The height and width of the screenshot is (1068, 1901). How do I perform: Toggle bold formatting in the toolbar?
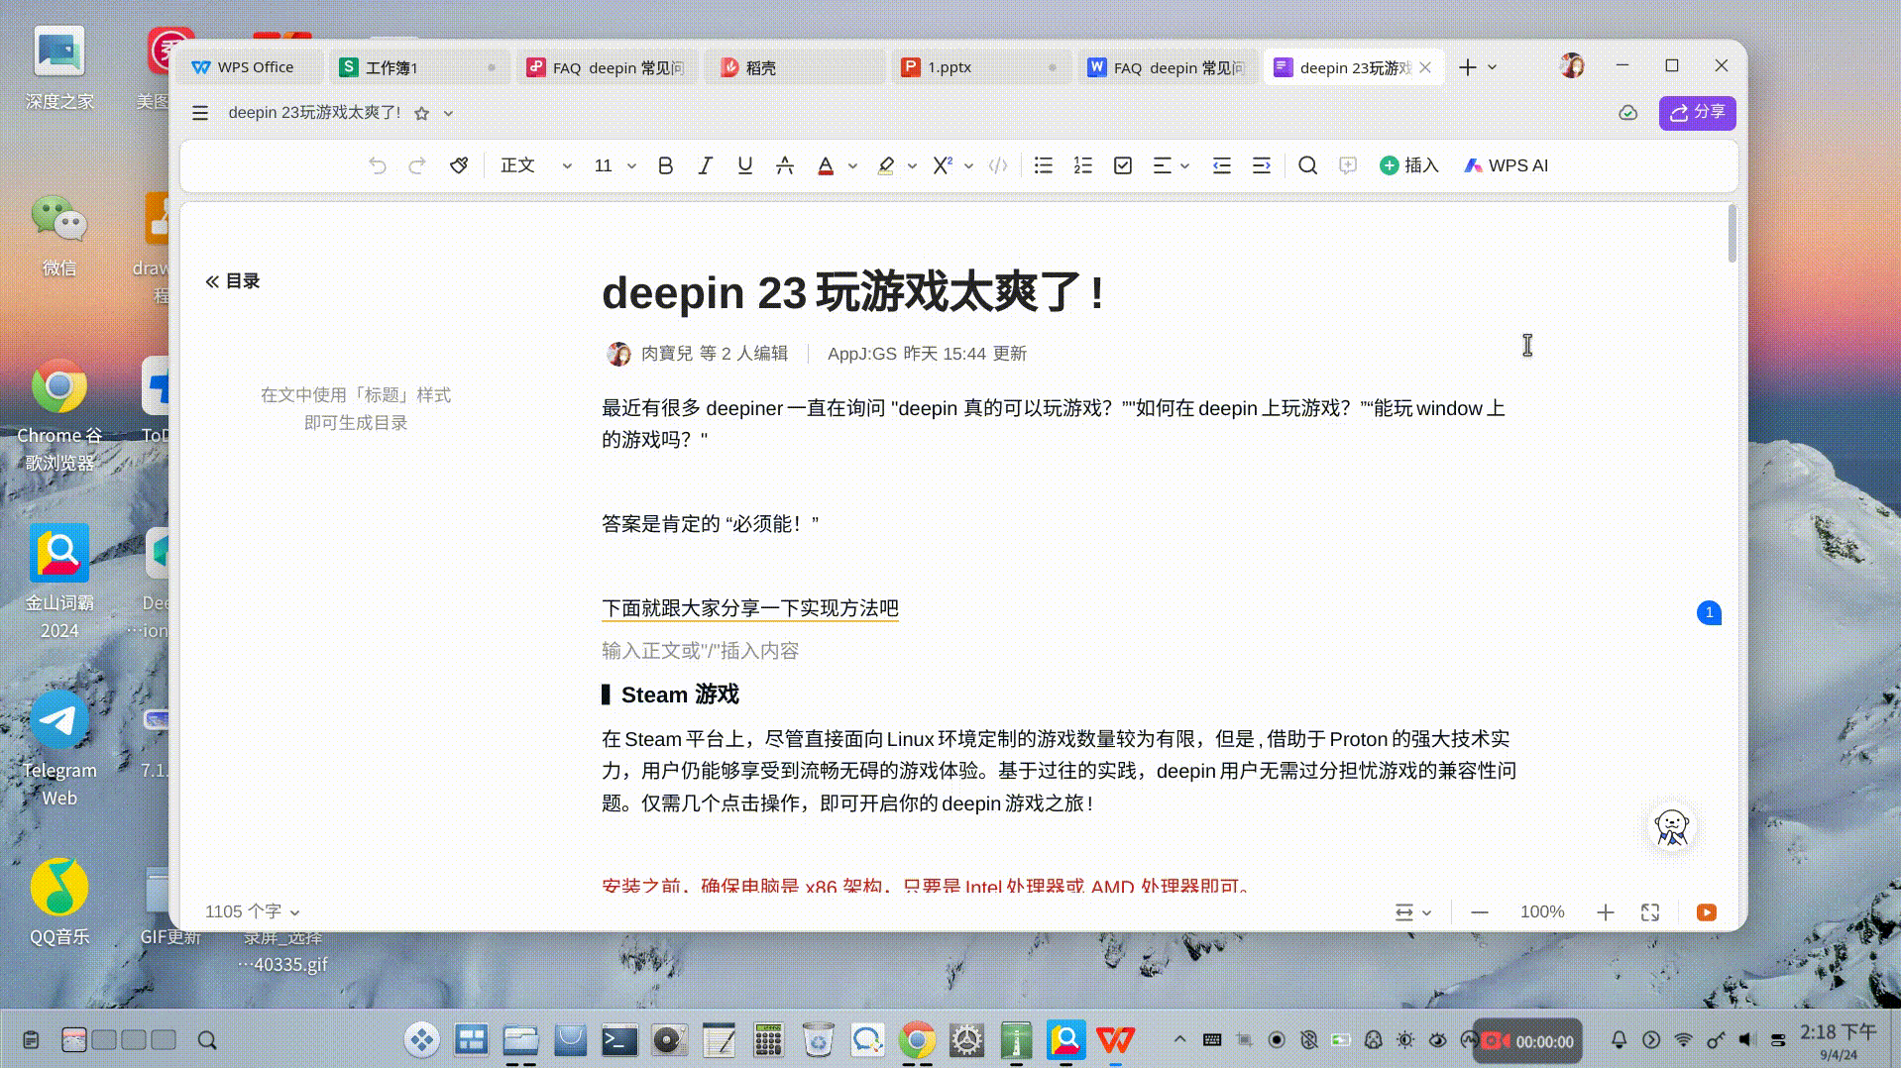click(665, 165)
